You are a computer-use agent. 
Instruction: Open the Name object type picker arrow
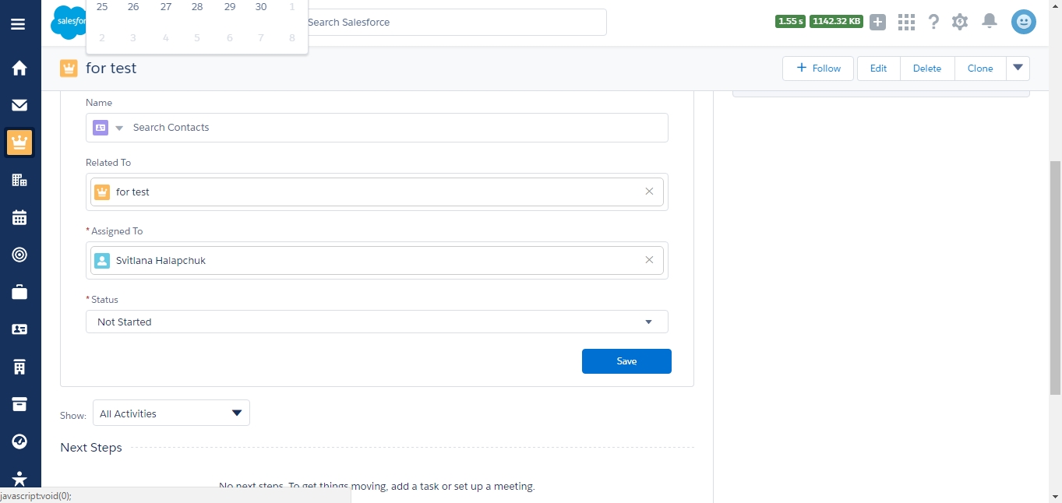(x=119, y=128)
